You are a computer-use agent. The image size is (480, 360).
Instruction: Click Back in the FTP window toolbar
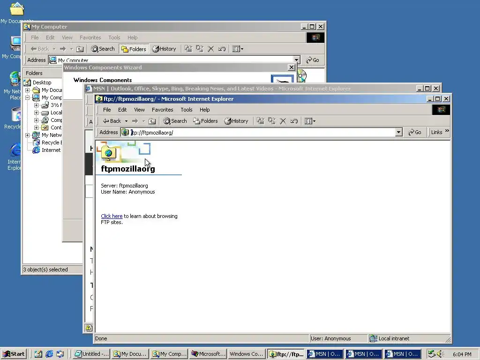pyautogui.click(x=112, y=121)
